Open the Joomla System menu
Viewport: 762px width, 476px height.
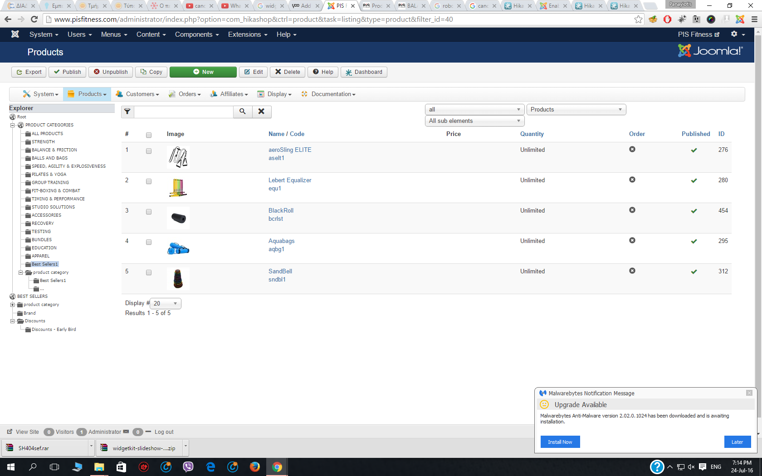pyautogui.click(x=44, y=34)
